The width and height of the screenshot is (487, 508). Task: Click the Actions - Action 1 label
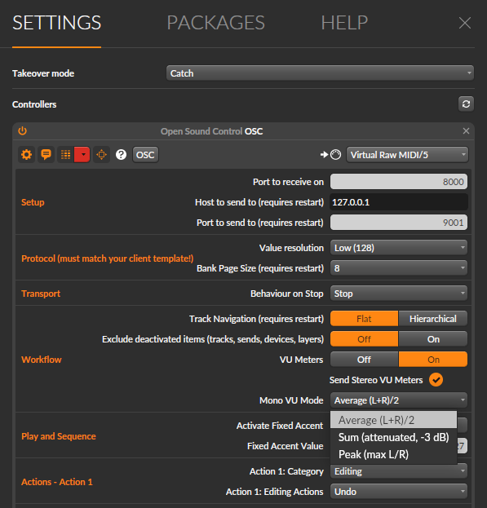pyautogui.click(x=57, y=482)
